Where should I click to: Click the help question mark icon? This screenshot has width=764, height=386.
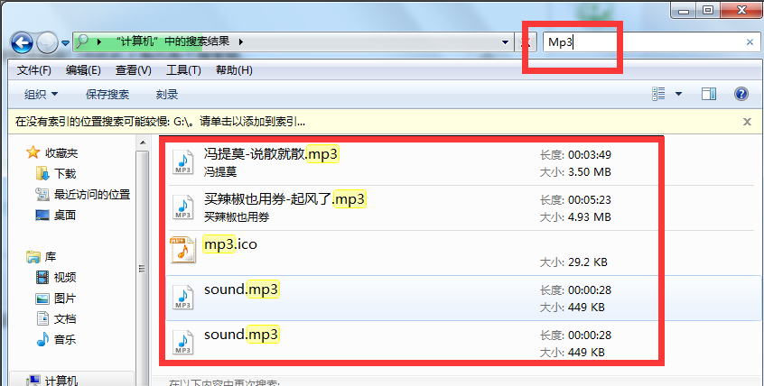(741, 95)
